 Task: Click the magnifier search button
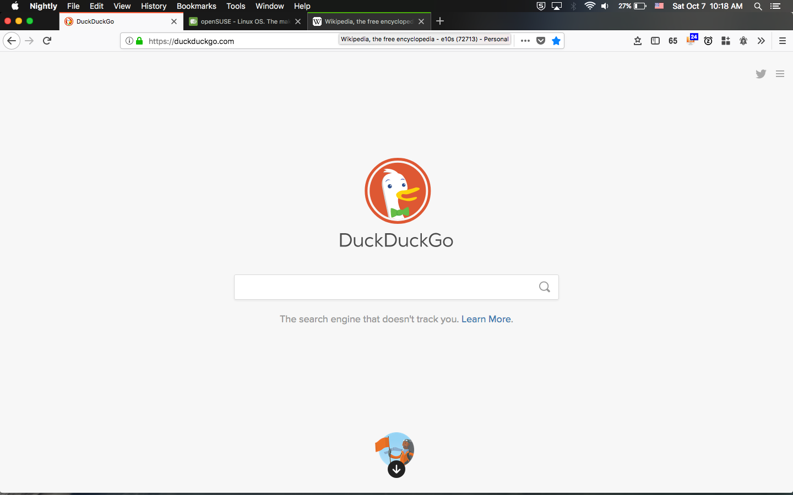pos(545,287)
